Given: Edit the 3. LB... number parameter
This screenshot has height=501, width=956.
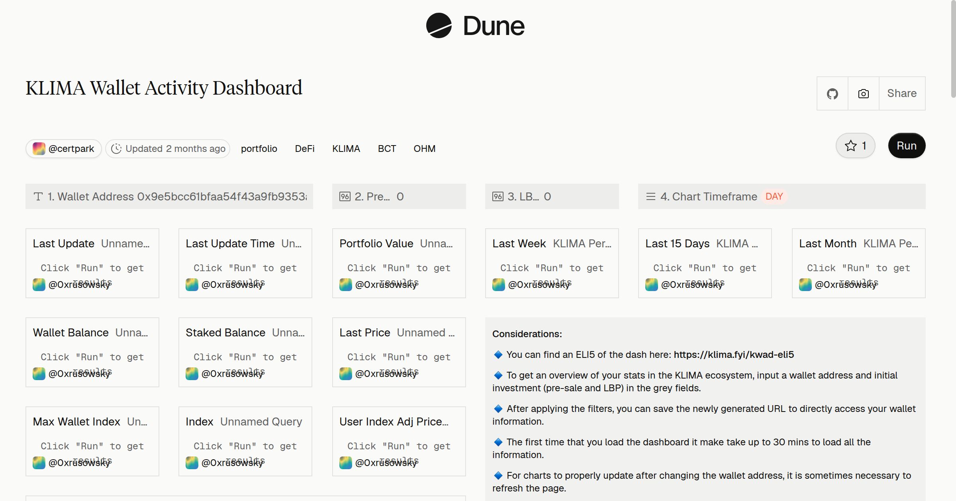Looking at the screenshot, I should pos(552,196).
